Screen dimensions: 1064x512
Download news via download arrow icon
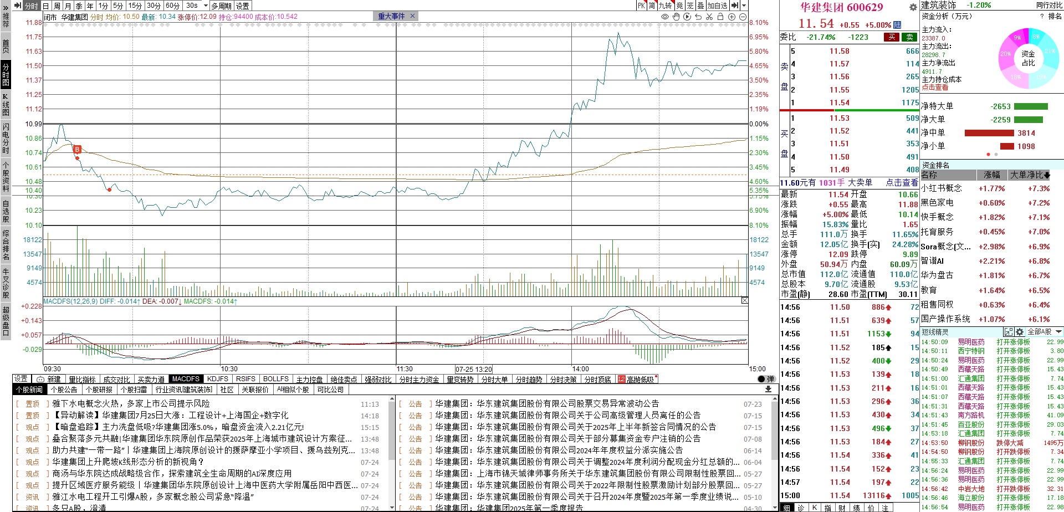768,389
